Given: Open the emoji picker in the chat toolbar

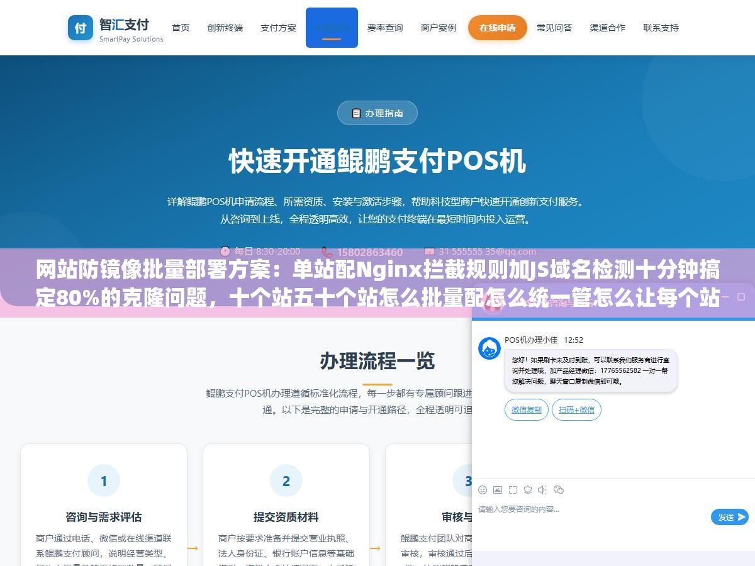Looking at the screenshot, I should tap(483, 490).
